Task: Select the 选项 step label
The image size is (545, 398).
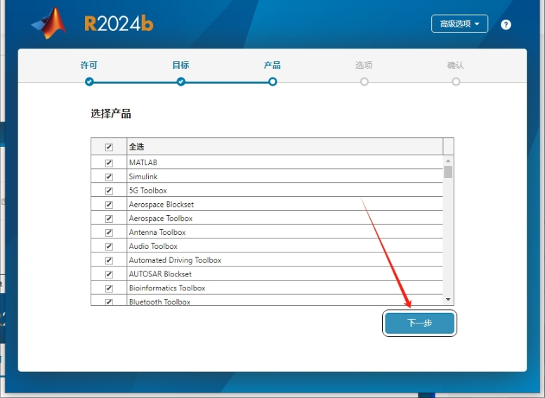Action: (x=364, y=65)
